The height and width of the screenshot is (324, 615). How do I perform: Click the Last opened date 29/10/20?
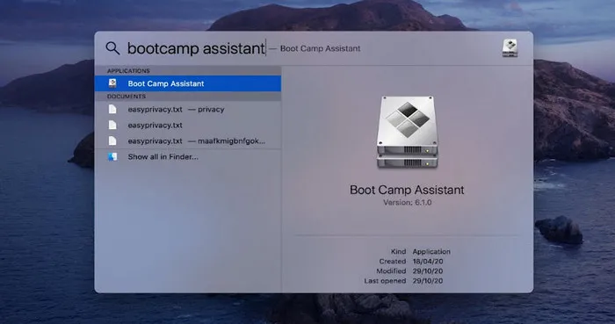(428, 281)
